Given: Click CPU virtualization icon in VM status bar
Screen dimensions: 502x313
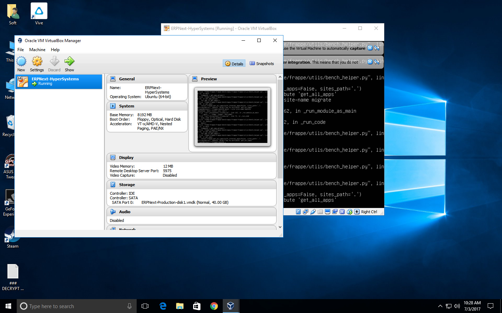Looking at the screenshot, I should [342, 212].
